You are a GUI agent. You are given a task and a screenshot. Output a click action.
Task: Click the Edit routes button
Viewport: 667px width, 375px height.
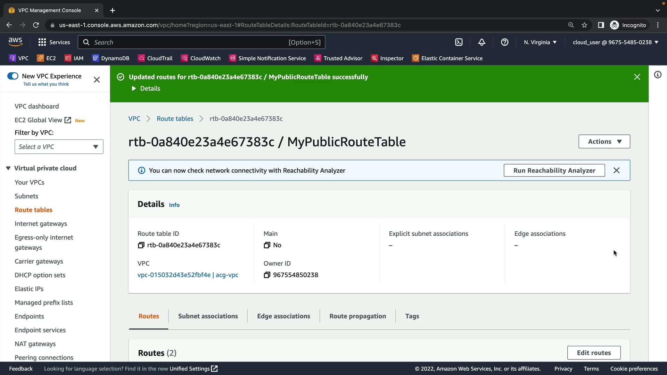coord(594,353)
